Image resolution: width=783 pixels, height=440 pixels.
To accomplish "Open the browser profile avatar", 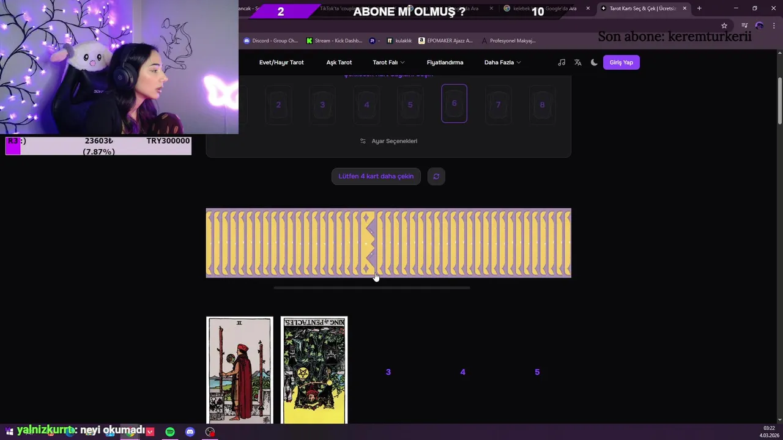I will [x=759, y=26].
